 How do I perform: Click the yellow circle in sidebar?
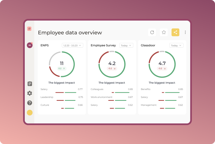point(30,113)
